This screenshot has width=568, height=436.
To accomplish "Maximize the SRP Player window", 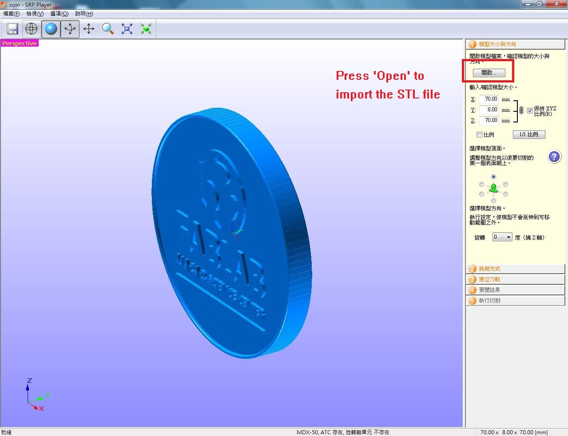I will (x=540, y=4).
